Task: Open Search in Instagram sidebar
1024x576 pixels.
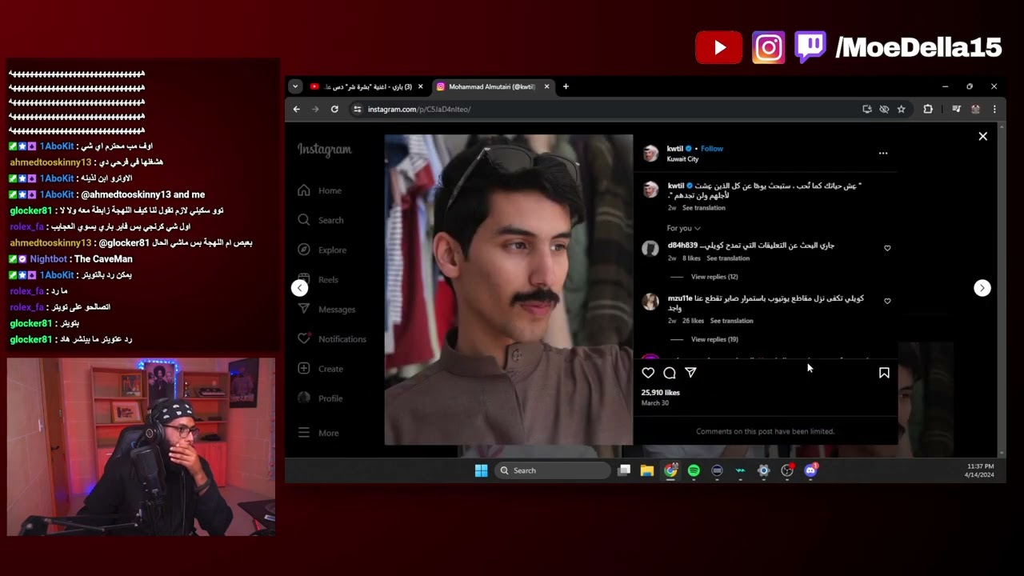Action: coord(321,220)
